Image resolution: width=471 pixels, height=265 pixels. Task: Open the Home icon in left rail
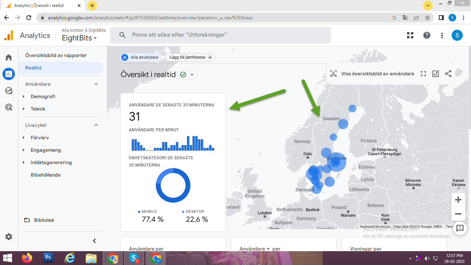pyautogui.click(x=9, y=57)
